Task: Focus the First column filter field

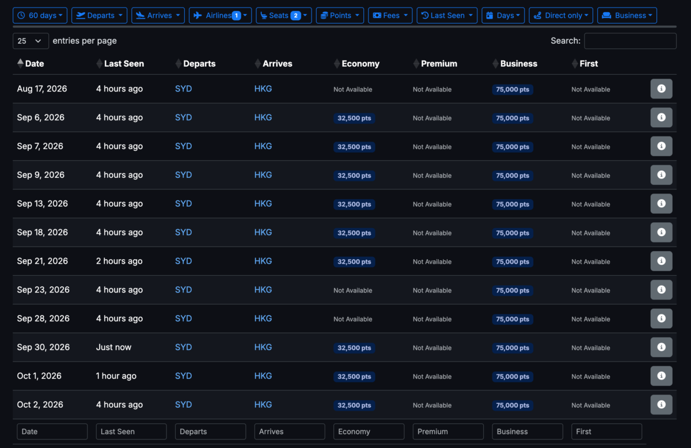Action: point(606,431)
